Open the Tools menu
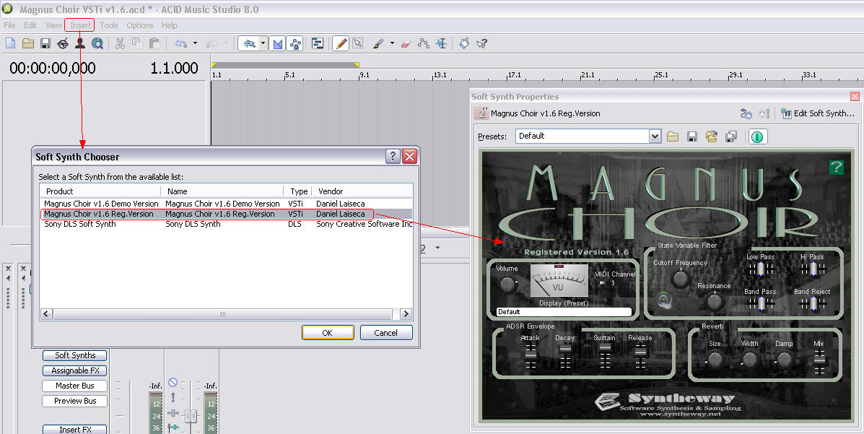The width and height of the screenshot is (864, 434). click(108, 25)
